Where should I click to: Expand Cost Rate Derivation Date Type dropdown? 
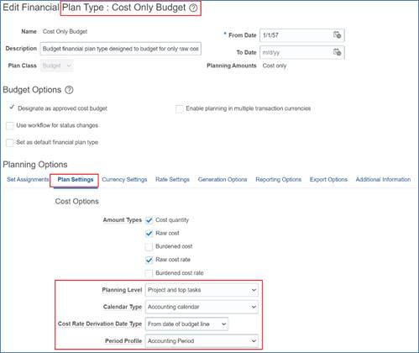coord(186,324)
